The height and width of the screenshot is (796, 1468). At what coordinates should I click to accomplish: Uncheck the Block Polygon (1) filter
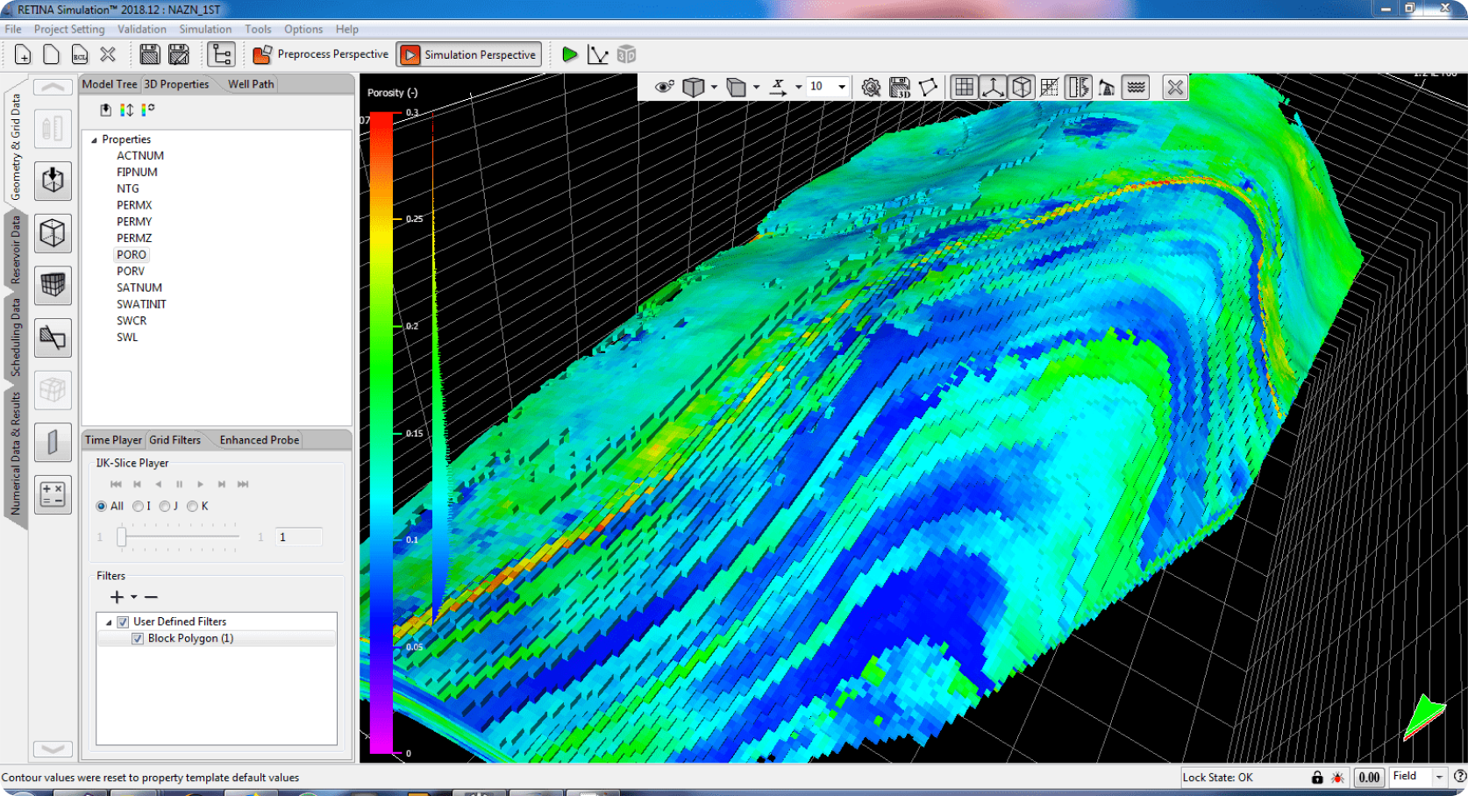click(138, 638)
